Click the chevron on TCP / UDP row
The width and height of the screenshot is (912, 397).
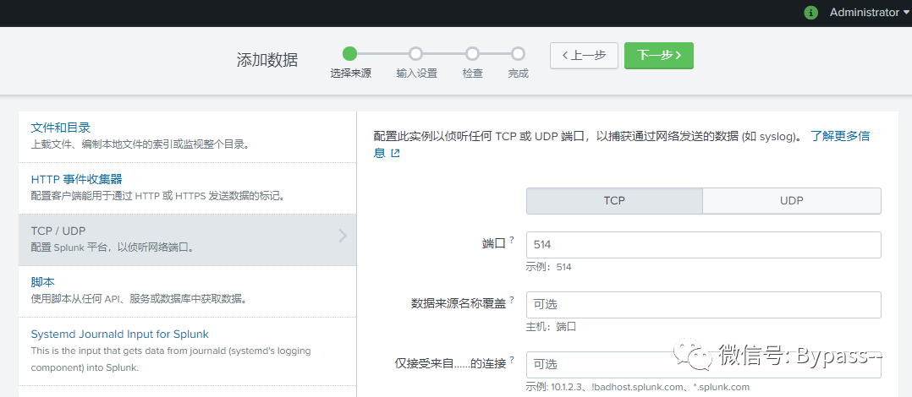[343, 236]
